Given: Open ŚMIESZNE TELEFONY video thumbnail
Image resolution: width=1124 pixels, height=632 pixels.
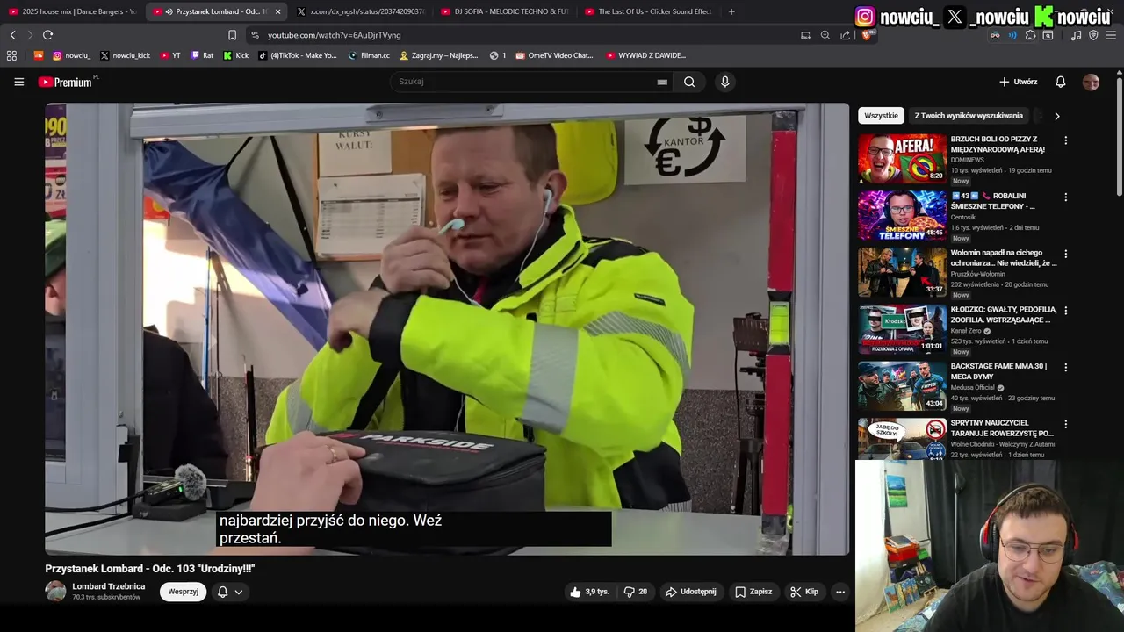Looking at the screenshot, I should 902,215.
